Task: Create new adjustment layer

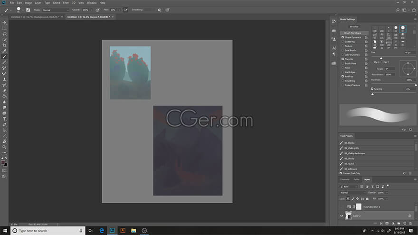Action: (x=393, y=223)
